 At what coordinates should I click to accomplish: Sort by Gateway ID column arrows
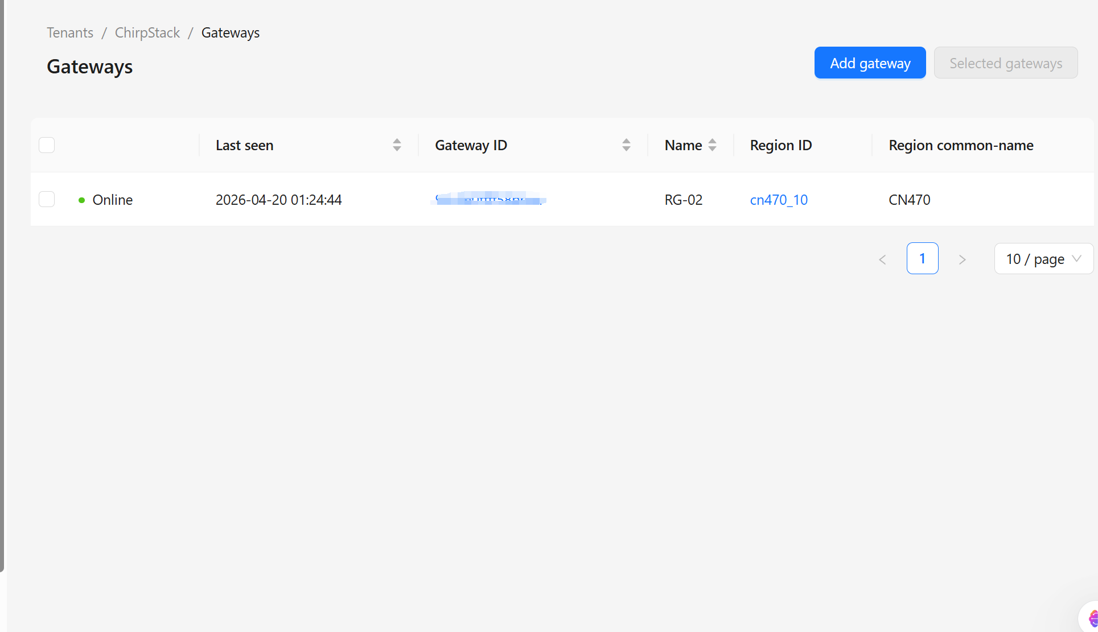(626, 145)
